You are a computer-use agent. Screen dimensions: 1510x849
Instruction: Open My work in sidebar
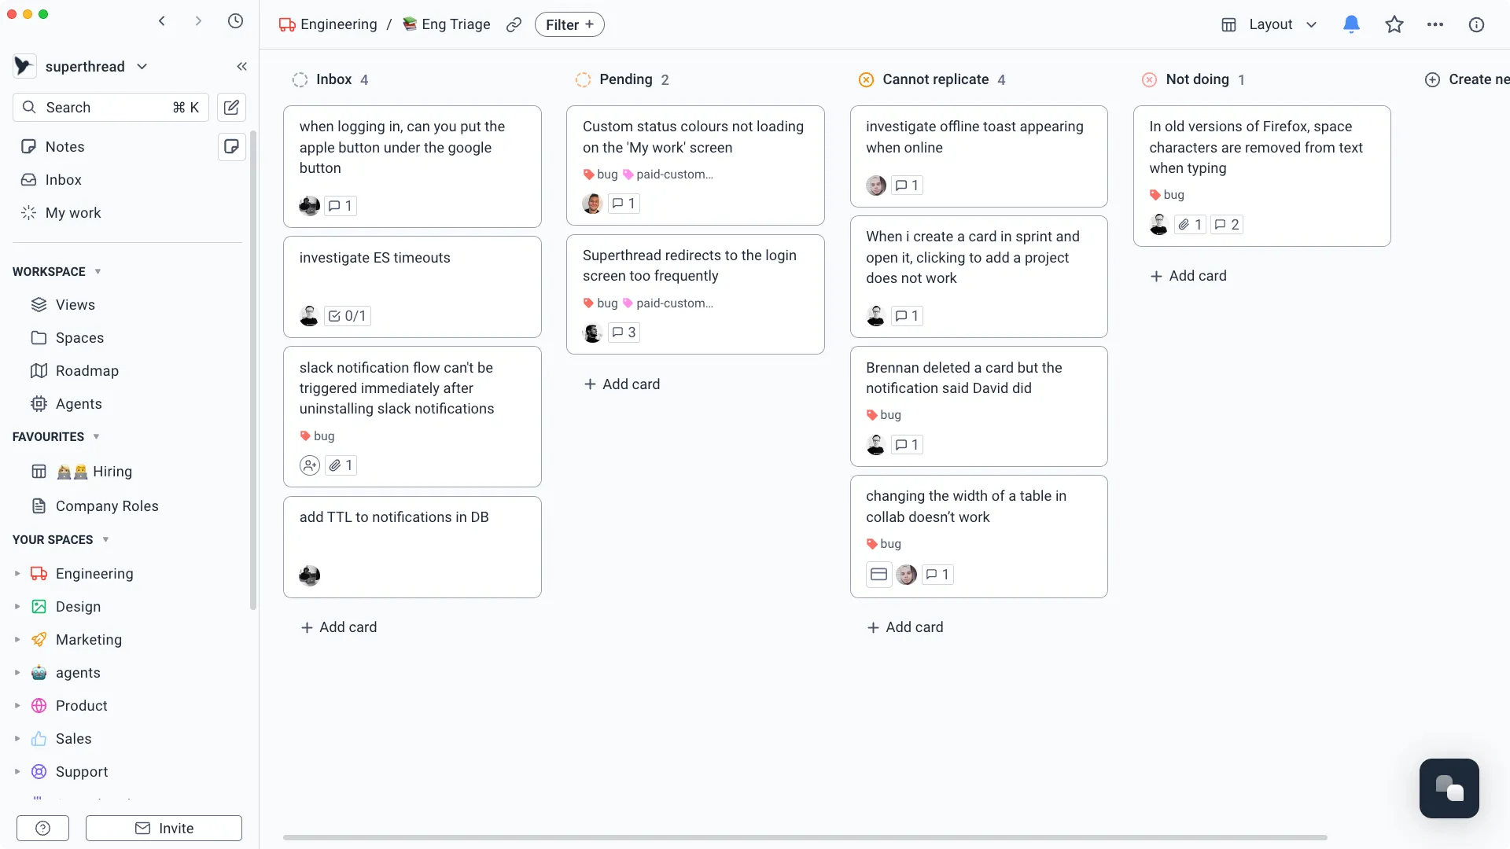(x=73, y=213)
